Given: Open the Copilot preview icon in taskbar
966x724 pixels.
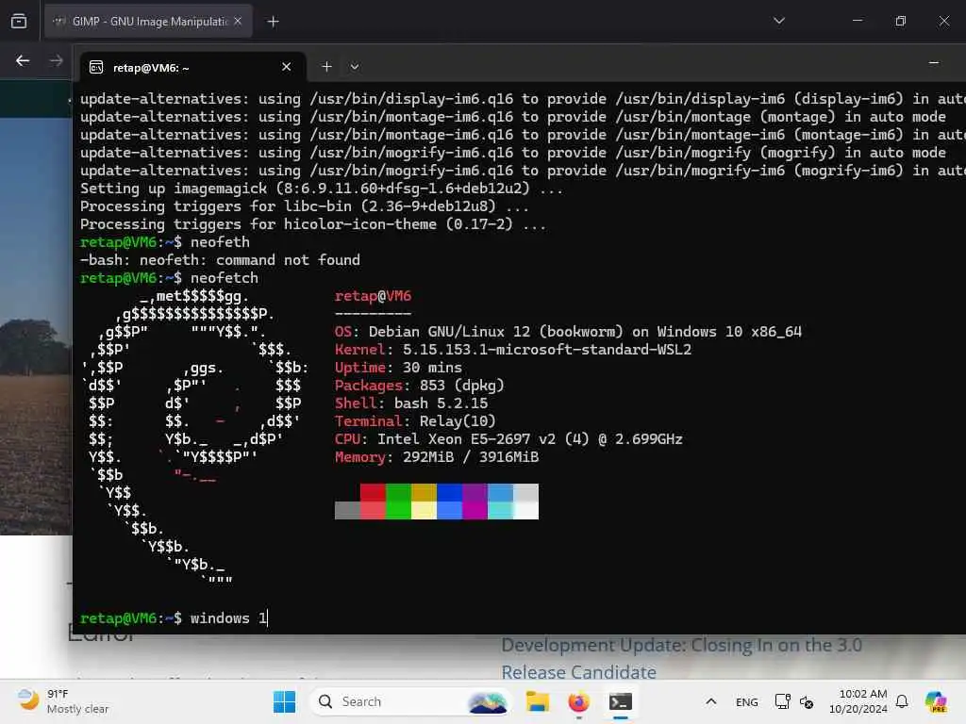Looking at the screenshot, I should click(936, 701).
